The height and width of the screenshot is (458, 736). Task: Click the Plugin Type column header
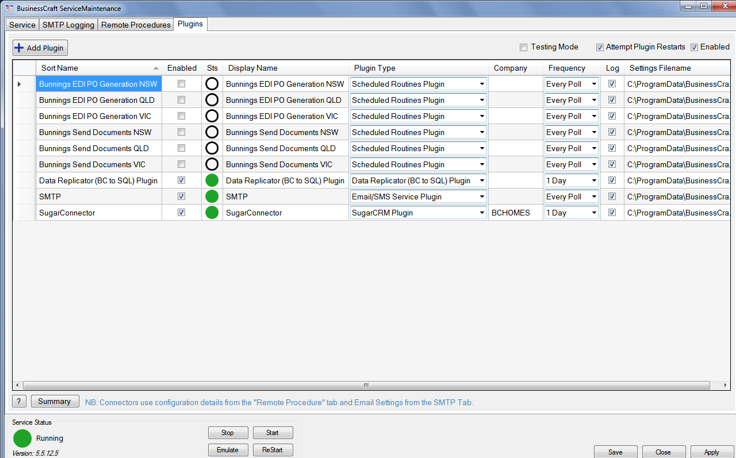418,68
